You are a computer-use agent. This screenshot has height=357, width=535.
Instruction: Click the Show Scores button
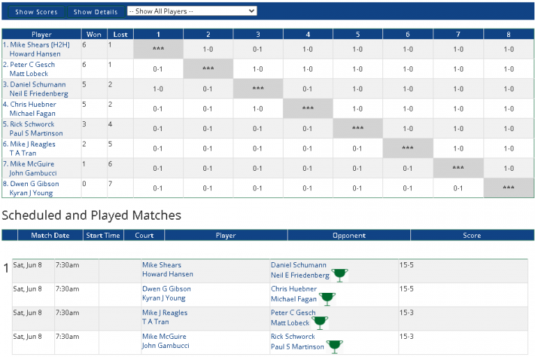pos(36,12)
